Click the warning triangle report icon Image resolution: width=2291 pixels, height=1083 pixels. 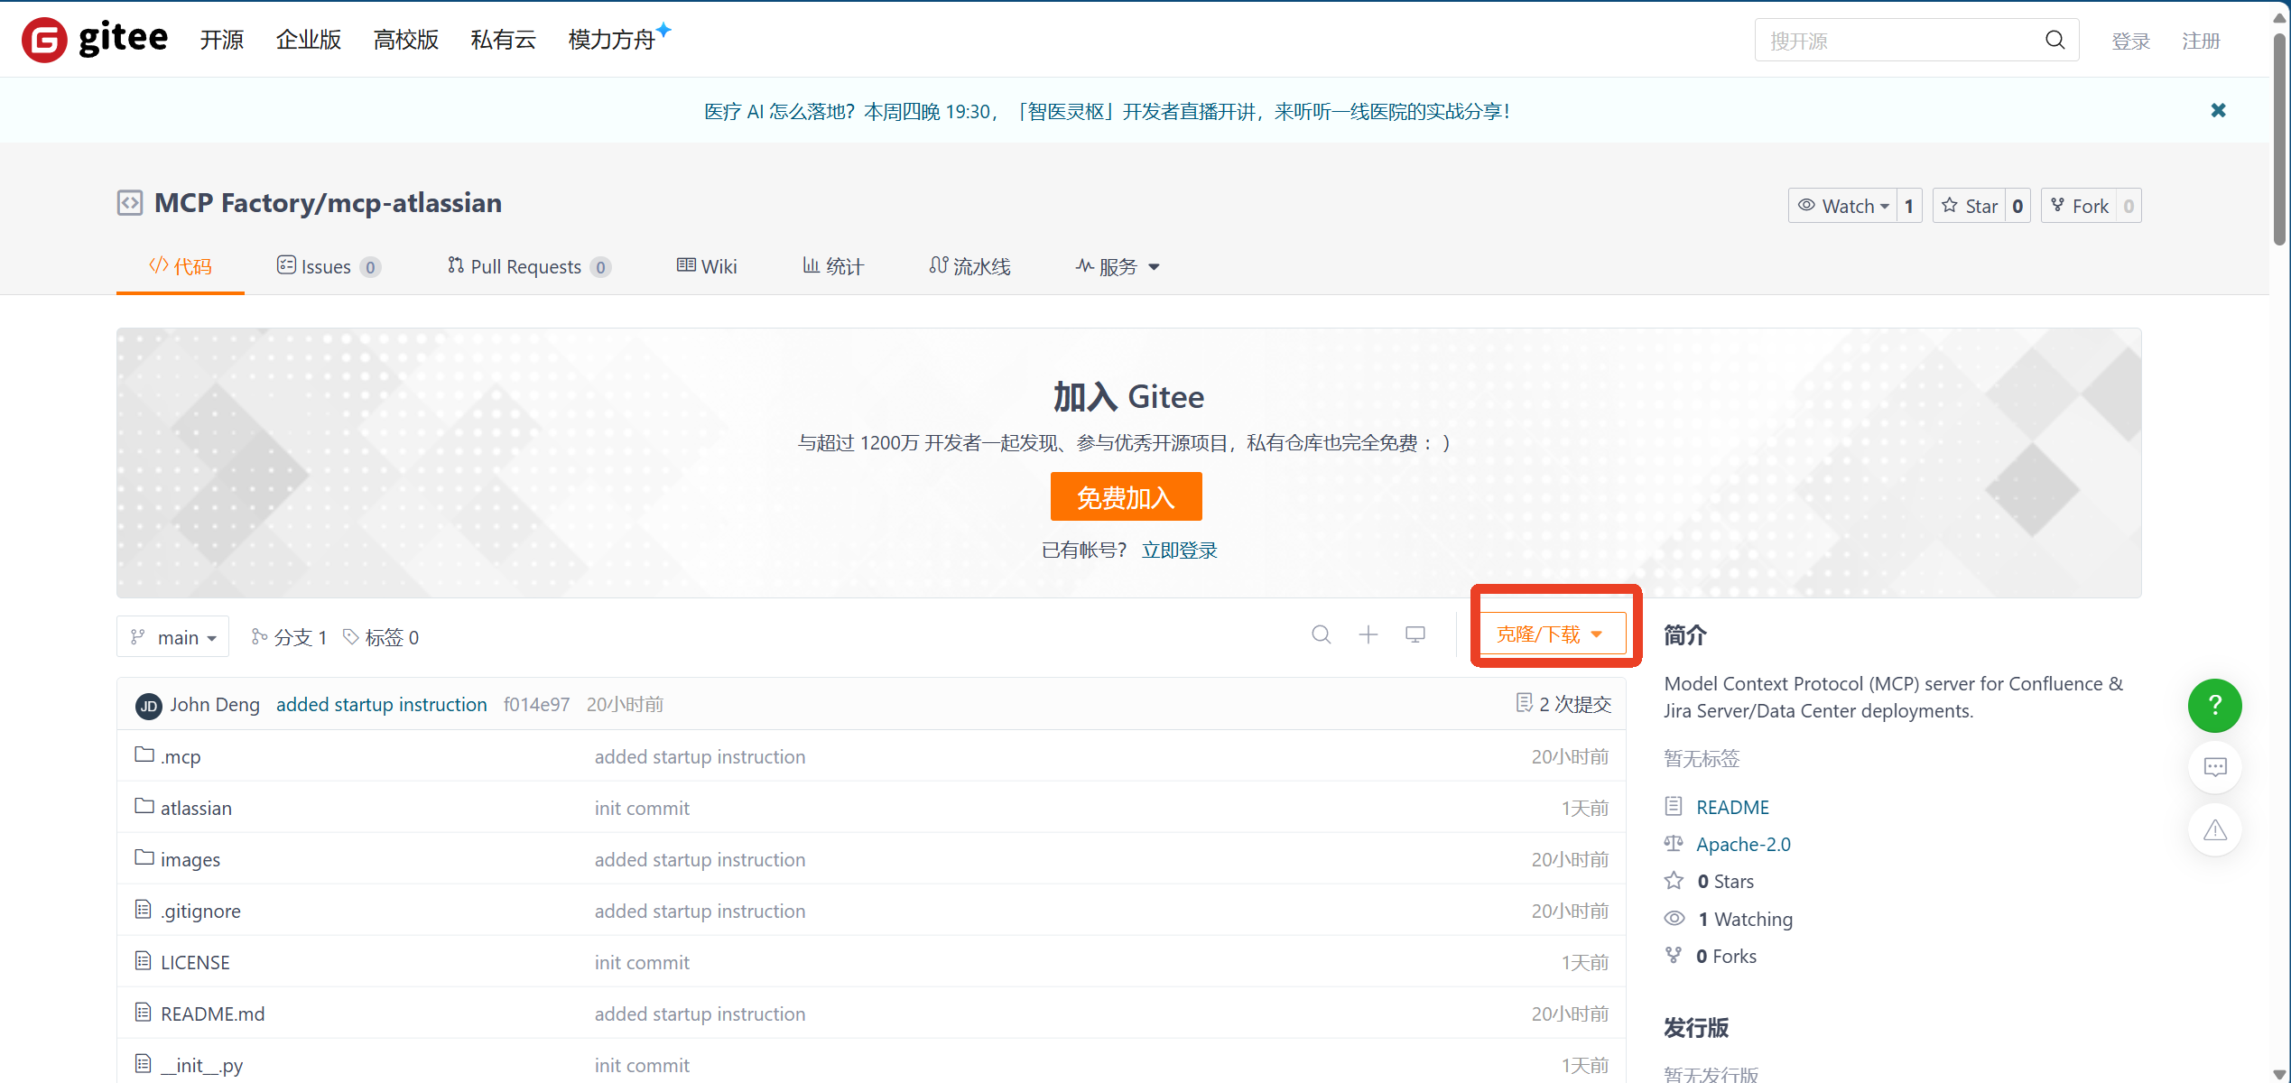pyautogui.click(x=2214, y=830)
